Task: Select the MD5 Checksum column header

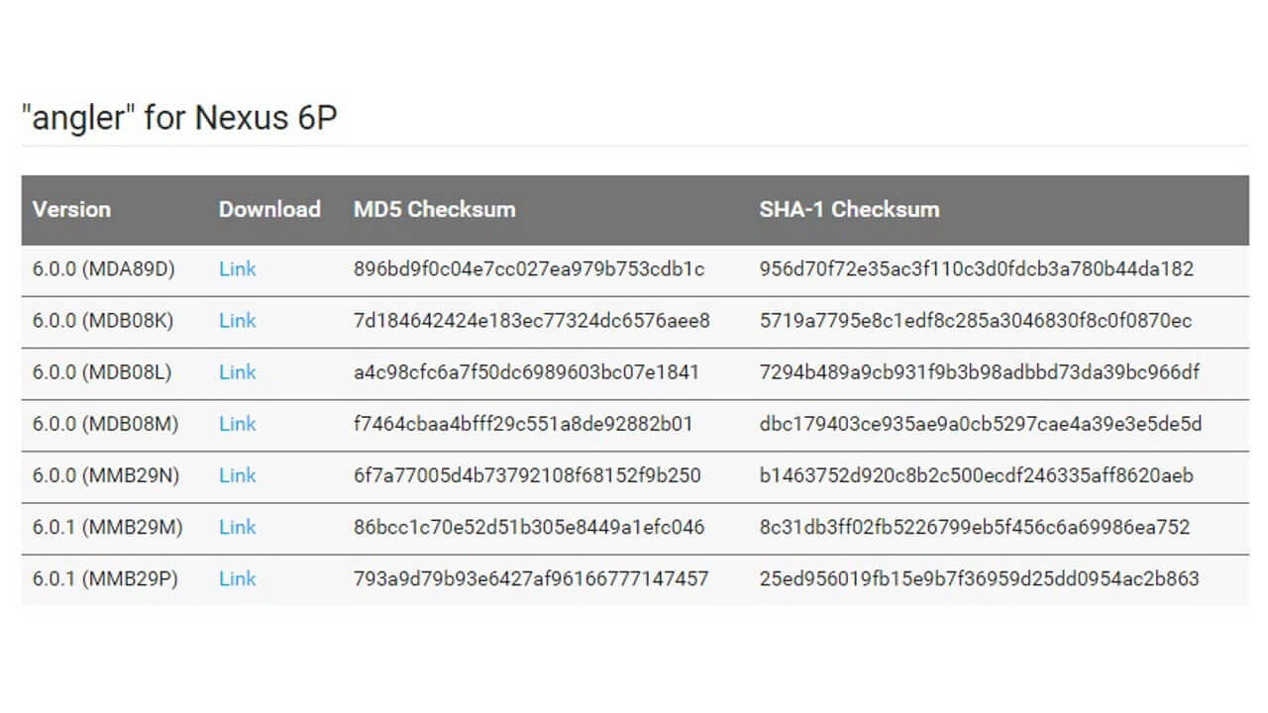Action: pyautogui.click(x=434, y=209)
